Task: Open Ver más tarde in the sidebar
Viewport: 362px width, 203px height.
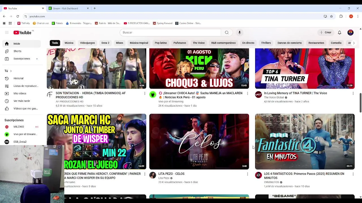Action: [21, 101]
